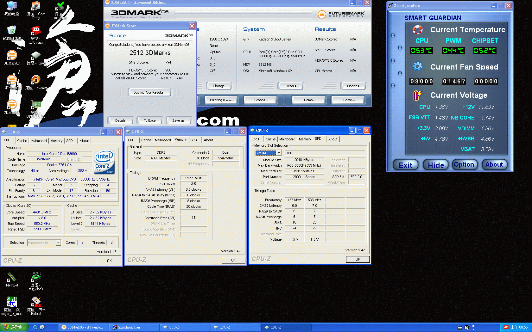Screen dimensions: 532x332
Task: Launch the 3DMark03 desktop icon
Action: (x=12, y=58)
